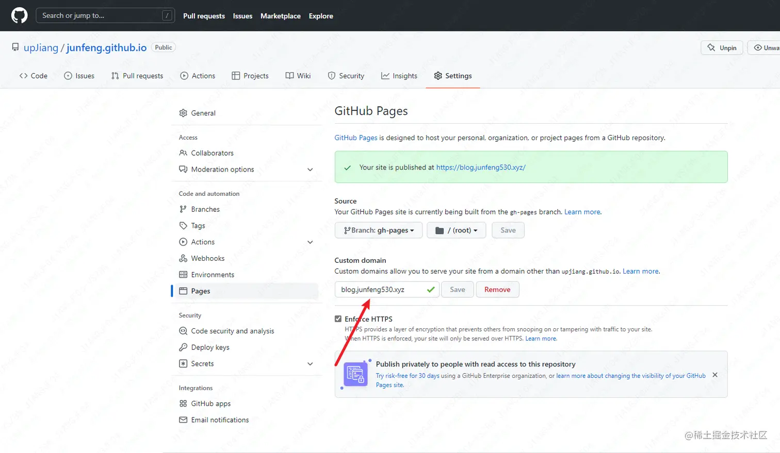Click the repository book icon beside upJiang
Screen dimensions: 780x453
click(x=15, y=47)
